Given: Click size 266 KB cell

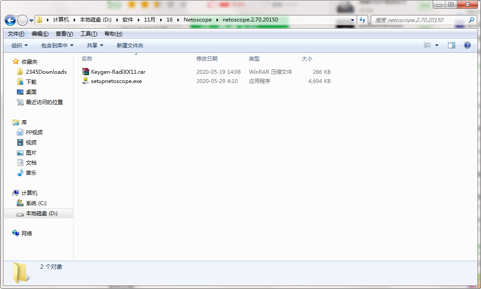Looking at the screenshot, I should 322,72.
